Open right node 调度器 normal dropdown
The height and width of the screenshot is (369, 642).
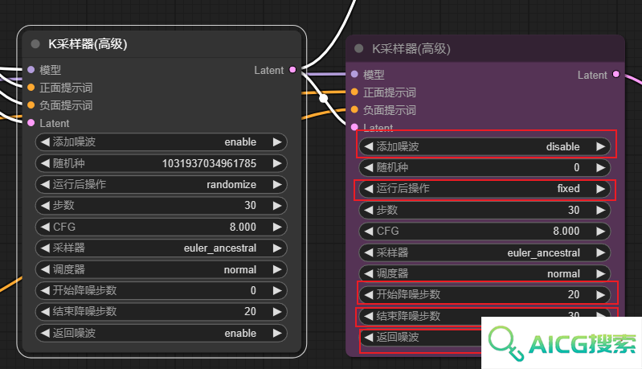tap(485, 273)
